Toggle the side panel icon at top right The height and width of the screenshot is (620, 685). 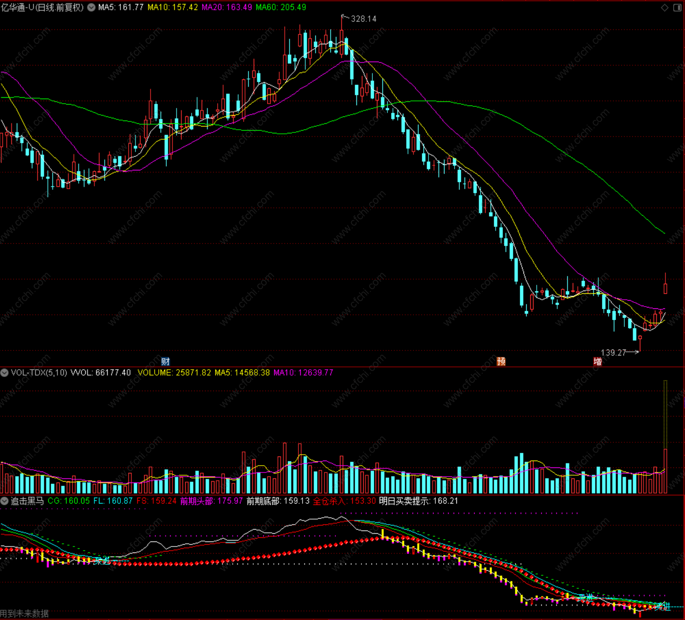(x=677, y=7)
